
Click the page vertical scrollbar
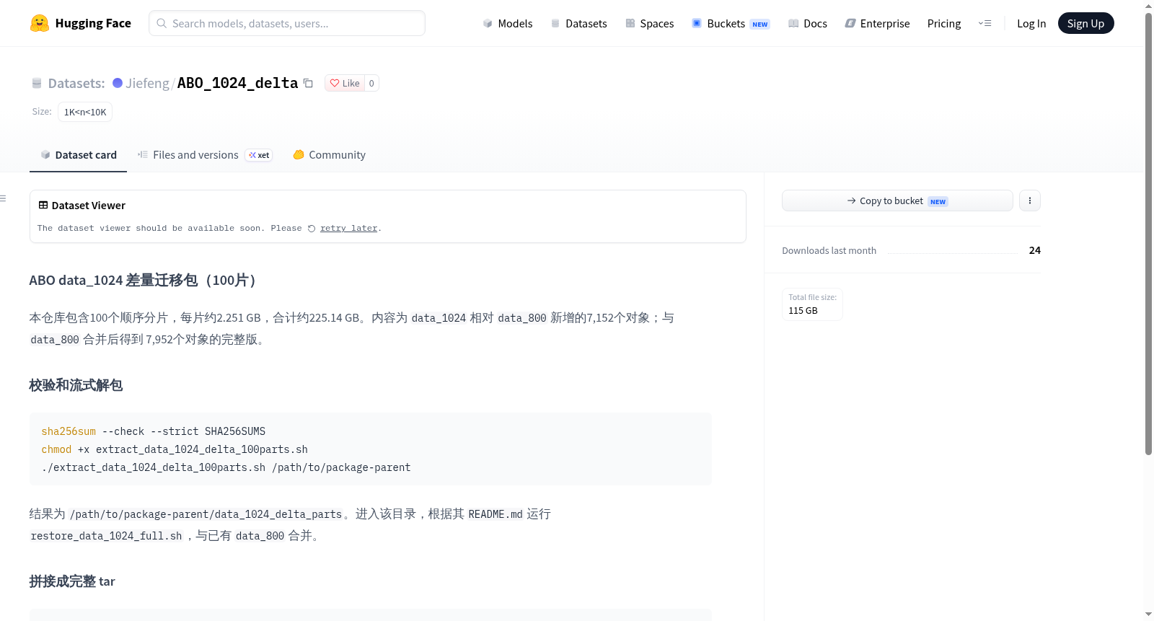click(1148, 234)
